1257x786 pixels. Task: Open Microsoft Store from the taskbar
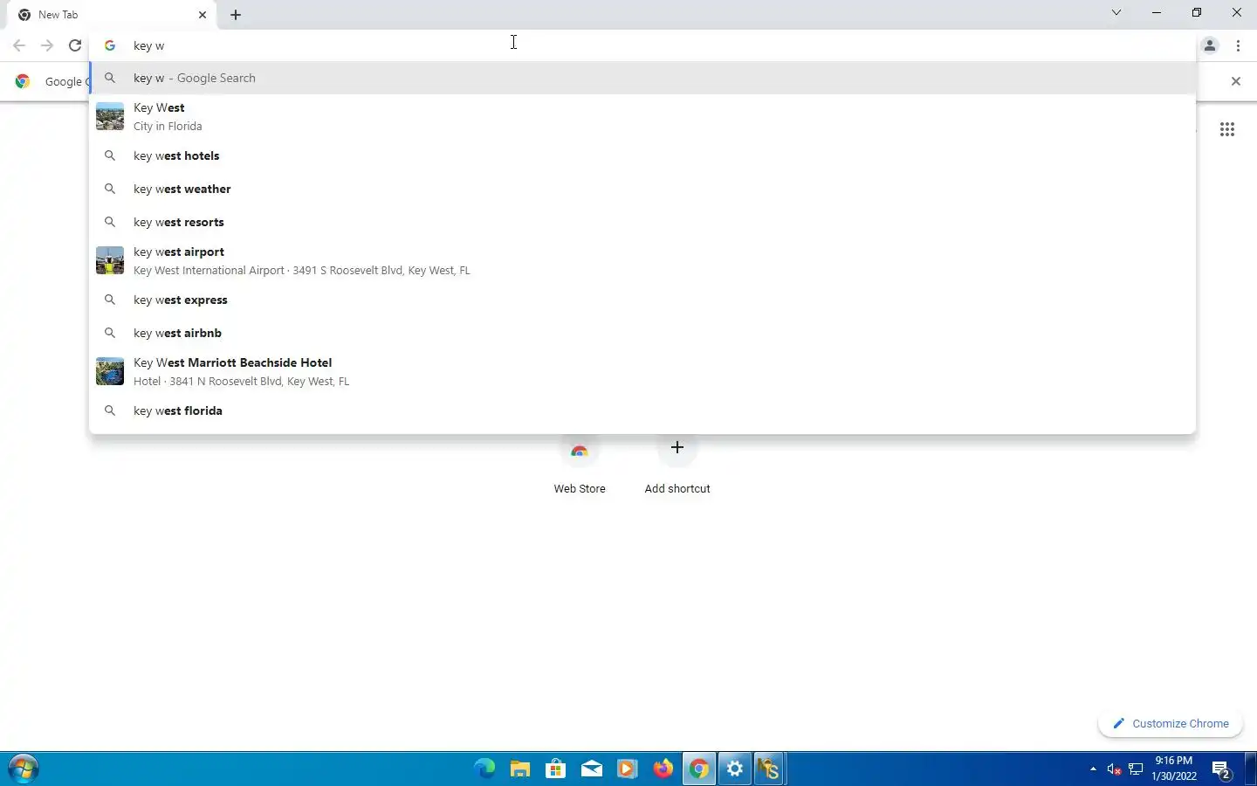coord(556,769)
